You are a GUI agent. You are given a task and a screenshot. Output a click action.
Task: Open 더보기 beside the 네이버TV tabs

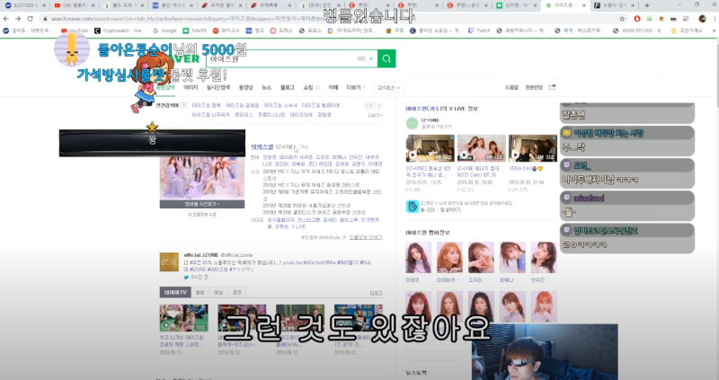(376, 293)
